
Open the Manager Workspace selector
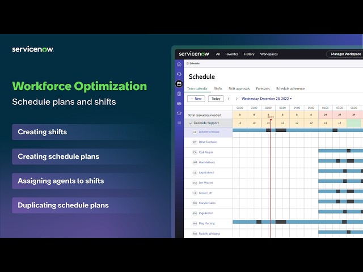click(344, 54)
